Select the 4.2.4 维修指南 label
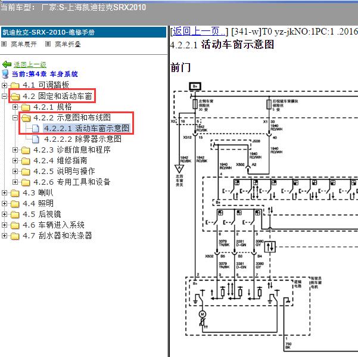358x357 pixels. [x=60, y=160]
